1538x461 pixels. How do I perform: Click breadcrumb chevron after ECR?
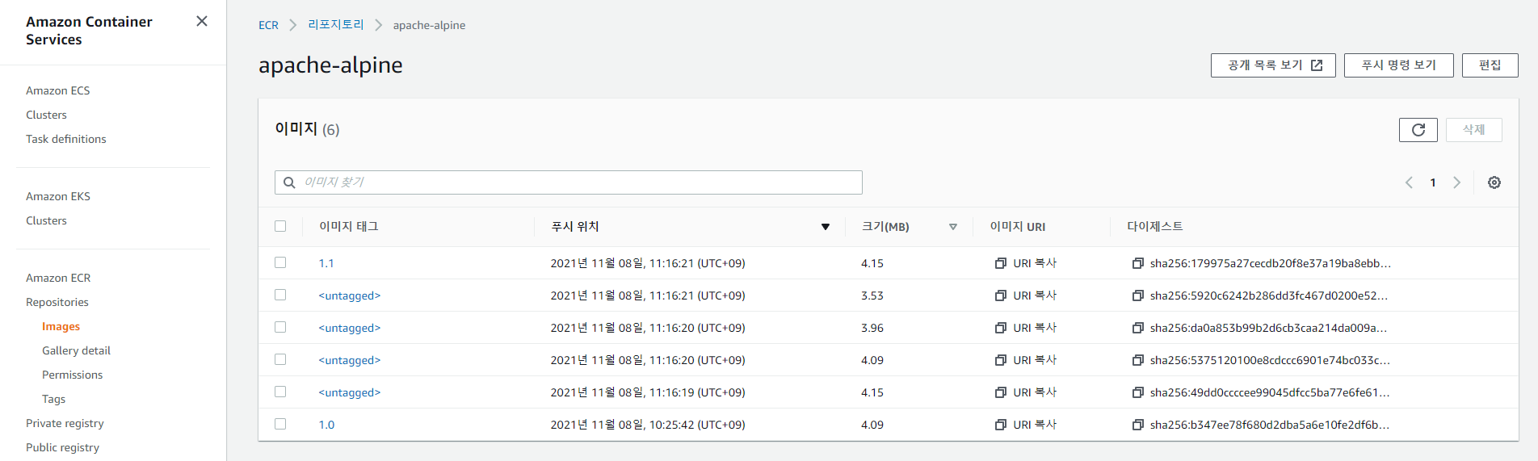293,25
